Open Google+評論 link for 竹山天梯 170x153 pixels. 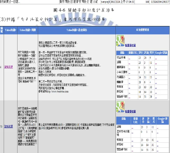[156, 59]
